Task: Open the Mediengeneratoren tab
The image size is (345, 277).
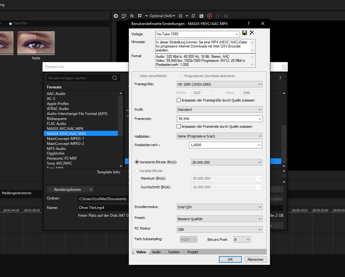Action: point(17,193)
